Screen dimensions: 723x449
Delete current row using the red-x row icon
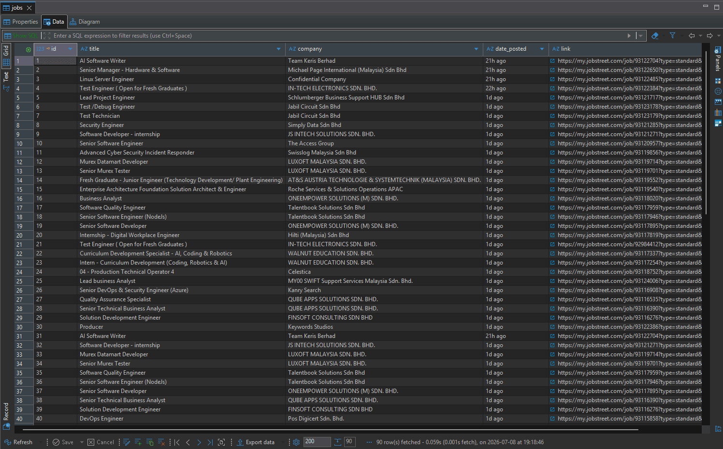pyautogui.click(x=161, y=442)
